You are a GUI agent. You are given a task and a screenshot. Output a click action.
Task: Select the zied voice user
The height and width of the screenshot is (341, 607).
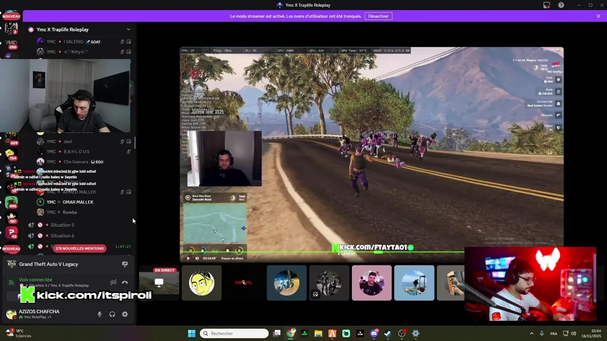pyautogui.click(x=67, y=142)
